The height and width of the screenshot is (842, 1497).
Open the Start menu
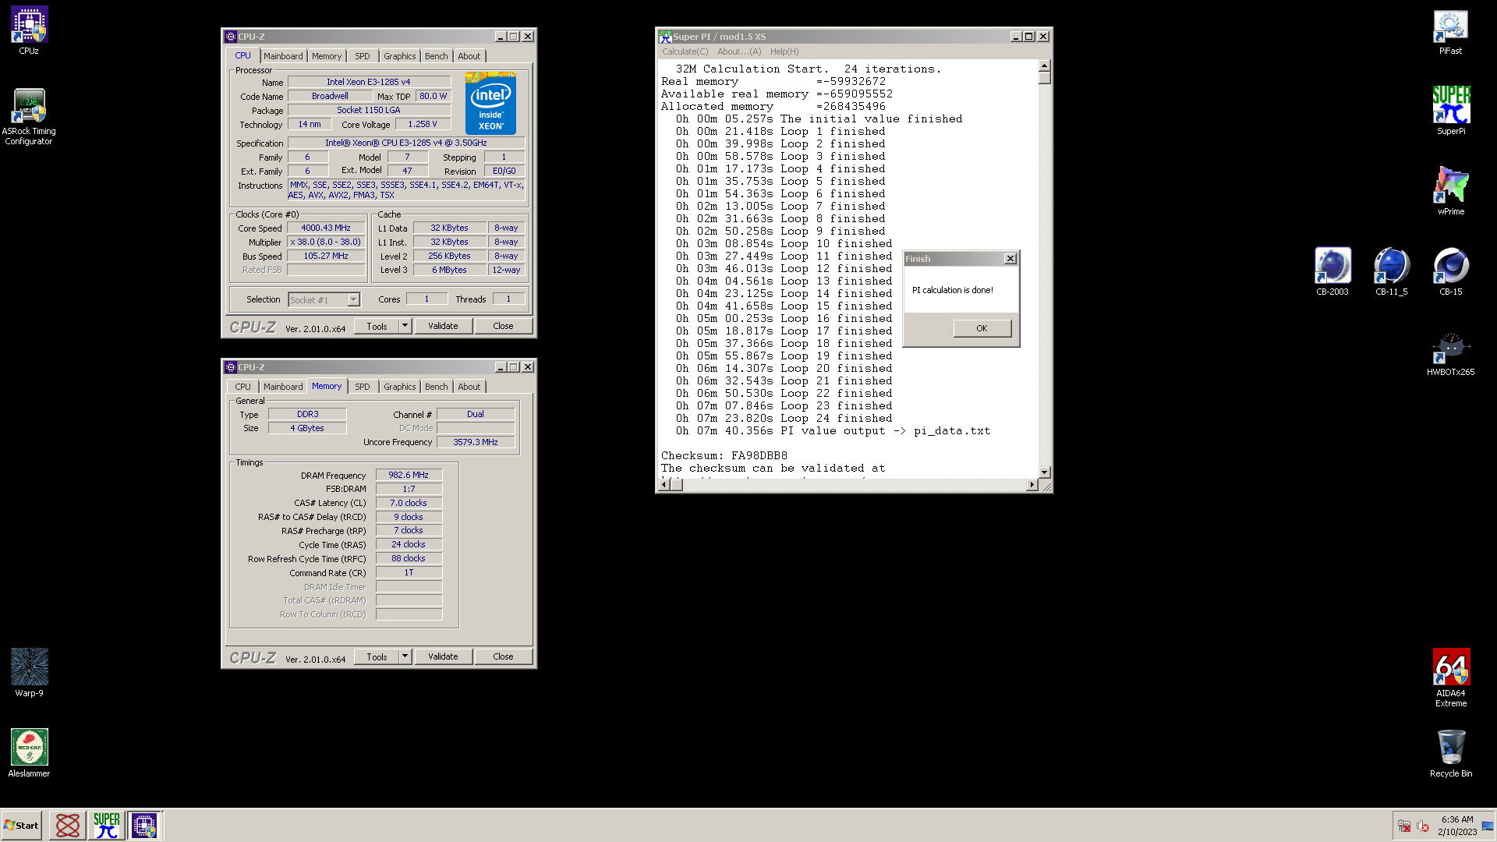(21, 825)
